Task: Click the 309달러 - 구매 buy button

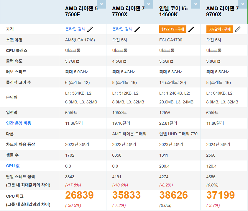Action: [219, 29]
